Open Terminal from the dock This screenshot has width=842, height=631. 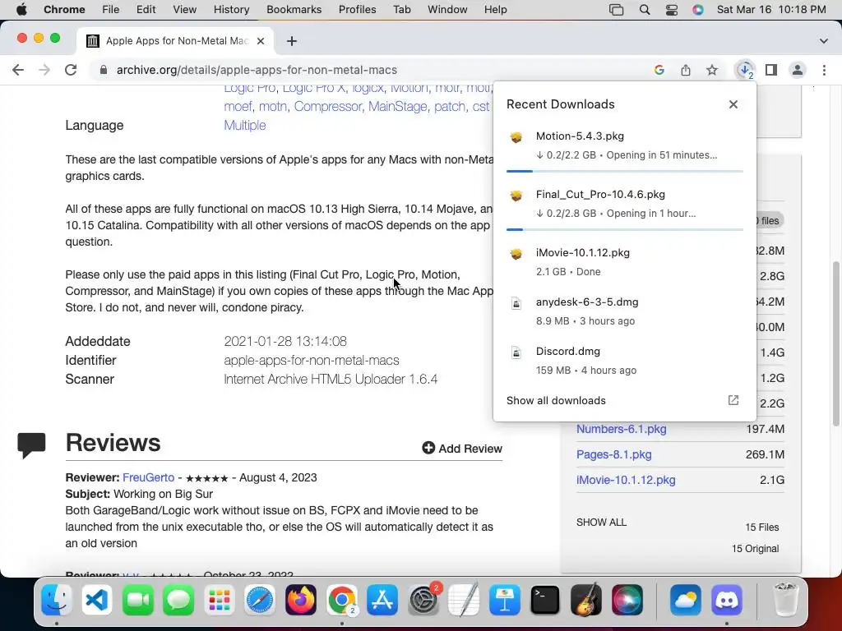point(546,600)
